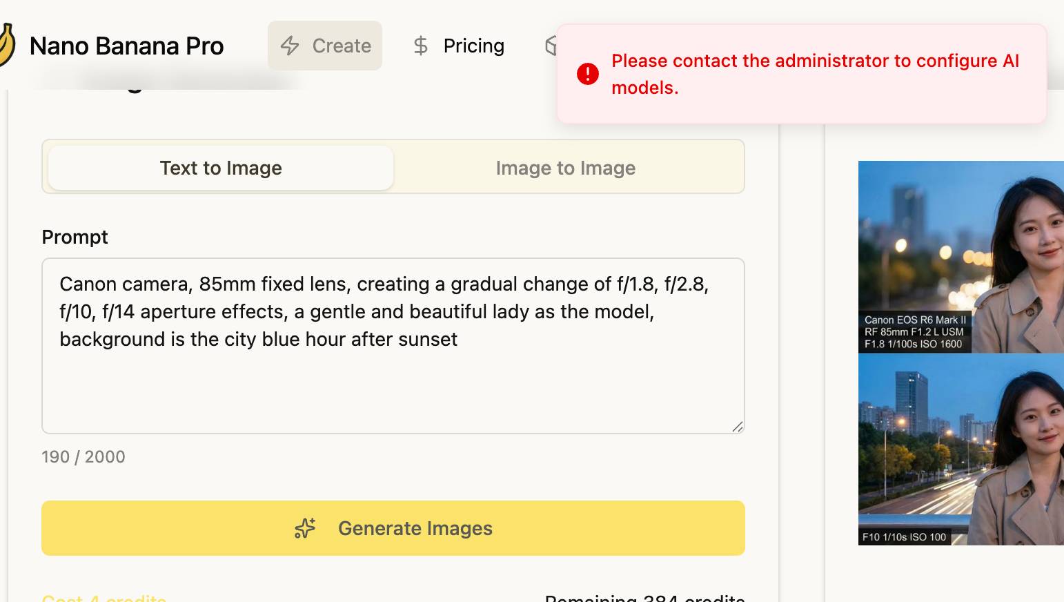Click the partially hidden cube nav icon
This screenshot has height=602, width=1064.
tap(551, 46)
